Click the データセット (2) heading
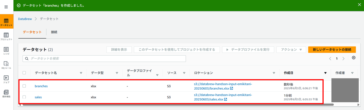The image size is (364, 110). tap(38, 50)
